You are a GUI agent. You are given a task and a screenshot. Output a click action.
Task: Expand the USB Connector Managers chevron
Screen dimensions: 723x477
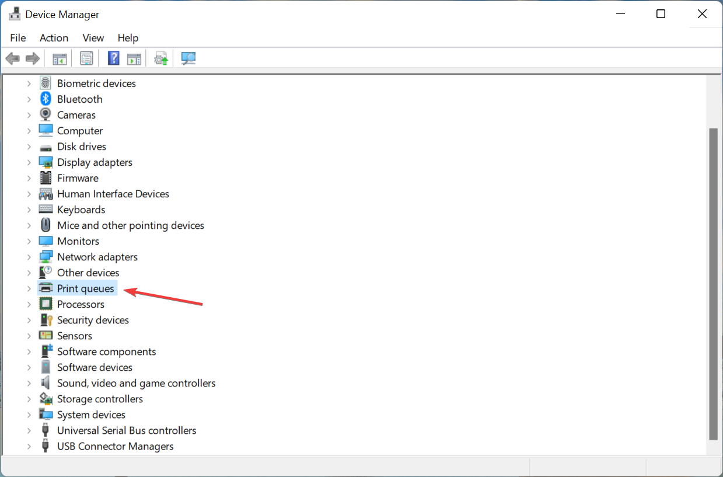(29, 446)
